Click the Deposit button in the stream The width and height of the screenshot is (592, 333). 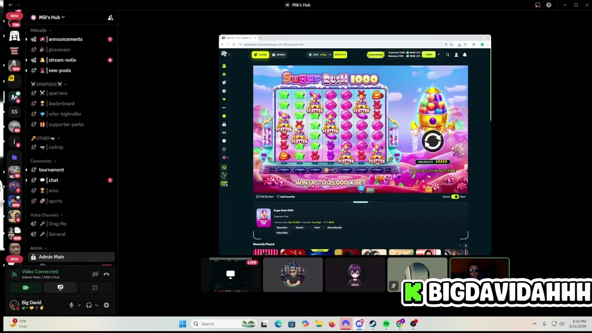340,55
